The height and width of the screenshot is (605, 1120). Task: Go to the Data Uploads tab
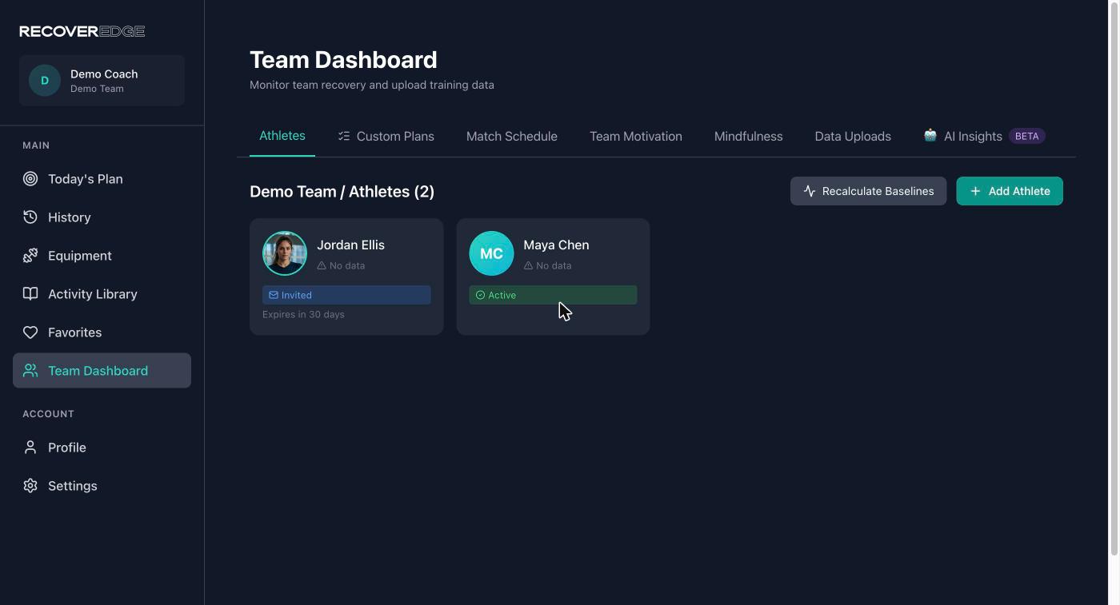853,136
